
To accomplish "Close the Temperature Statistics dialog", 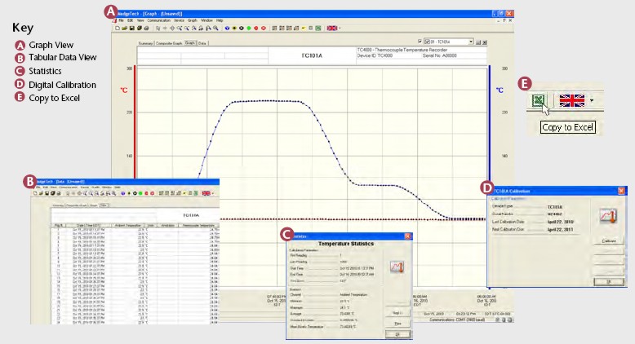I will 407,236.
